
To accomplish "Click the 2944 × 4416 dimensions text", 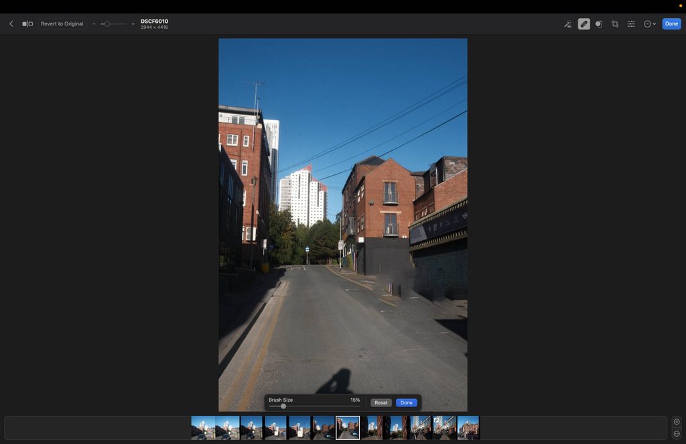I will (x=155, y=27).
